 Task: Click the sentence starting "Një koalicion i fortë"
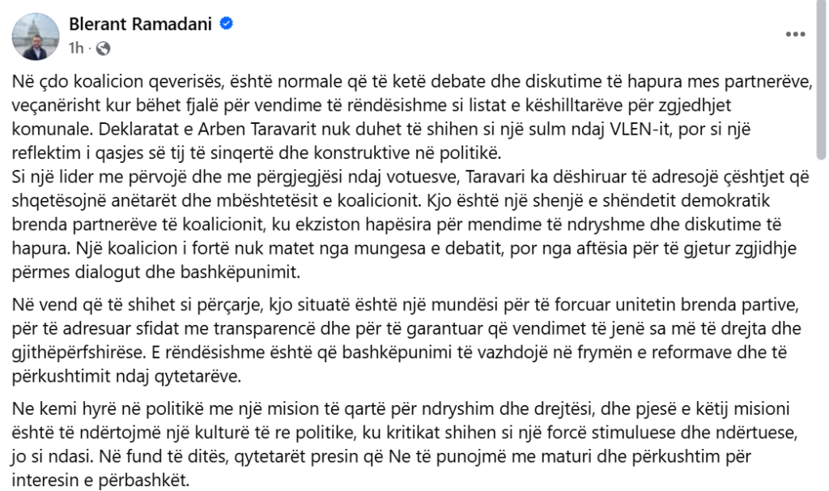(404, 260)
